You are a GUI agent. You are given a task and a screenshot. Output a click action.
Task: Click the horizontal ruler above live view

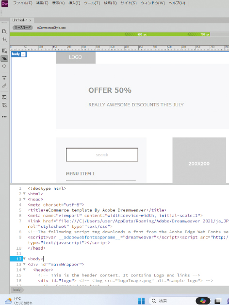pos(119,48)
